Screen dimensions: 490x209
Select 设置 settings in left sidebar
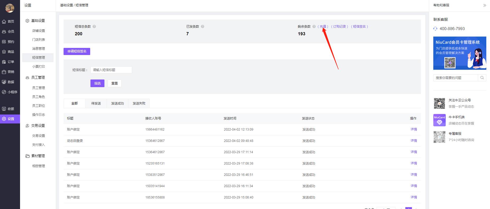pos(10,119)
